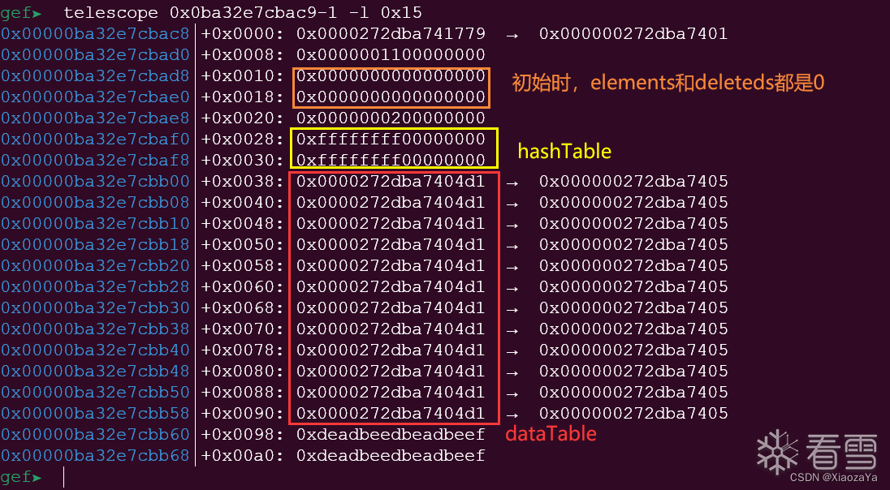Click the Kanxue snowflake logo icon
The image size is (890, 490).
[x=778, y=449]
